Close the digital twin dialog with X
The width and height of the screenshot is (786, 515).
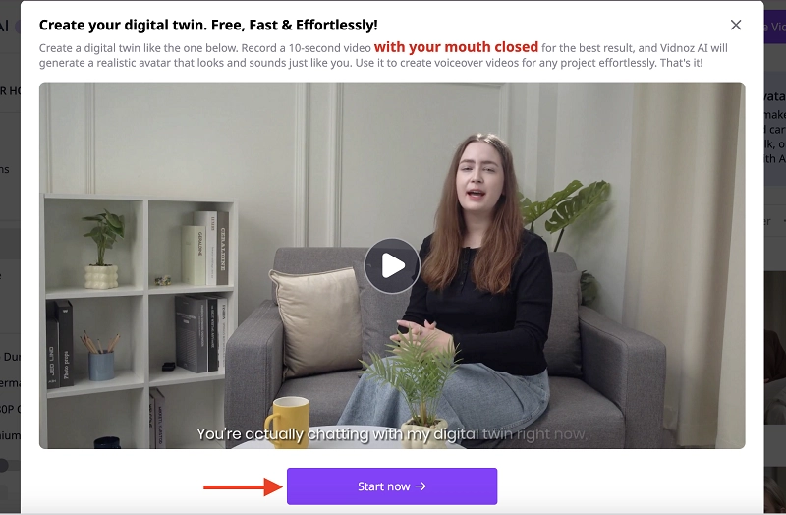click(x=735, y=25)
